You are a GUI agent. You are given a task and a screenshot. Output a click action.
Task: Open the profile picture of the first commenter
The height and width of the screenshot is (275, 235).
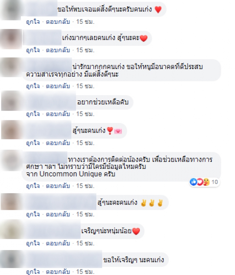[x=11, y=10]
